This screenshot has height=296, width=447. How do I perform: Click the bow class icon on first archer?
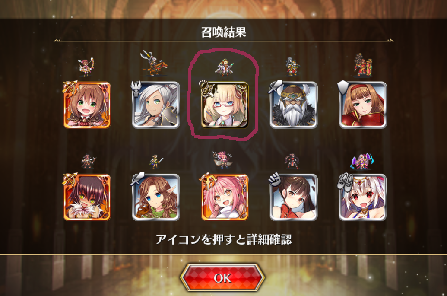(70, 87)
